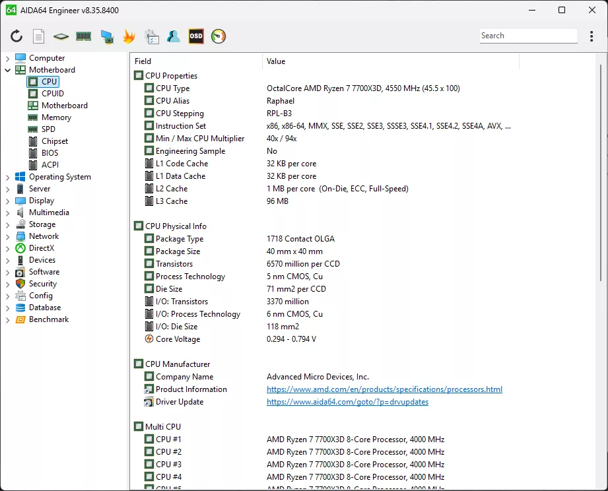Select the Memory tree item
Viewport: 608px width, 491px height.
click(56, 117)
